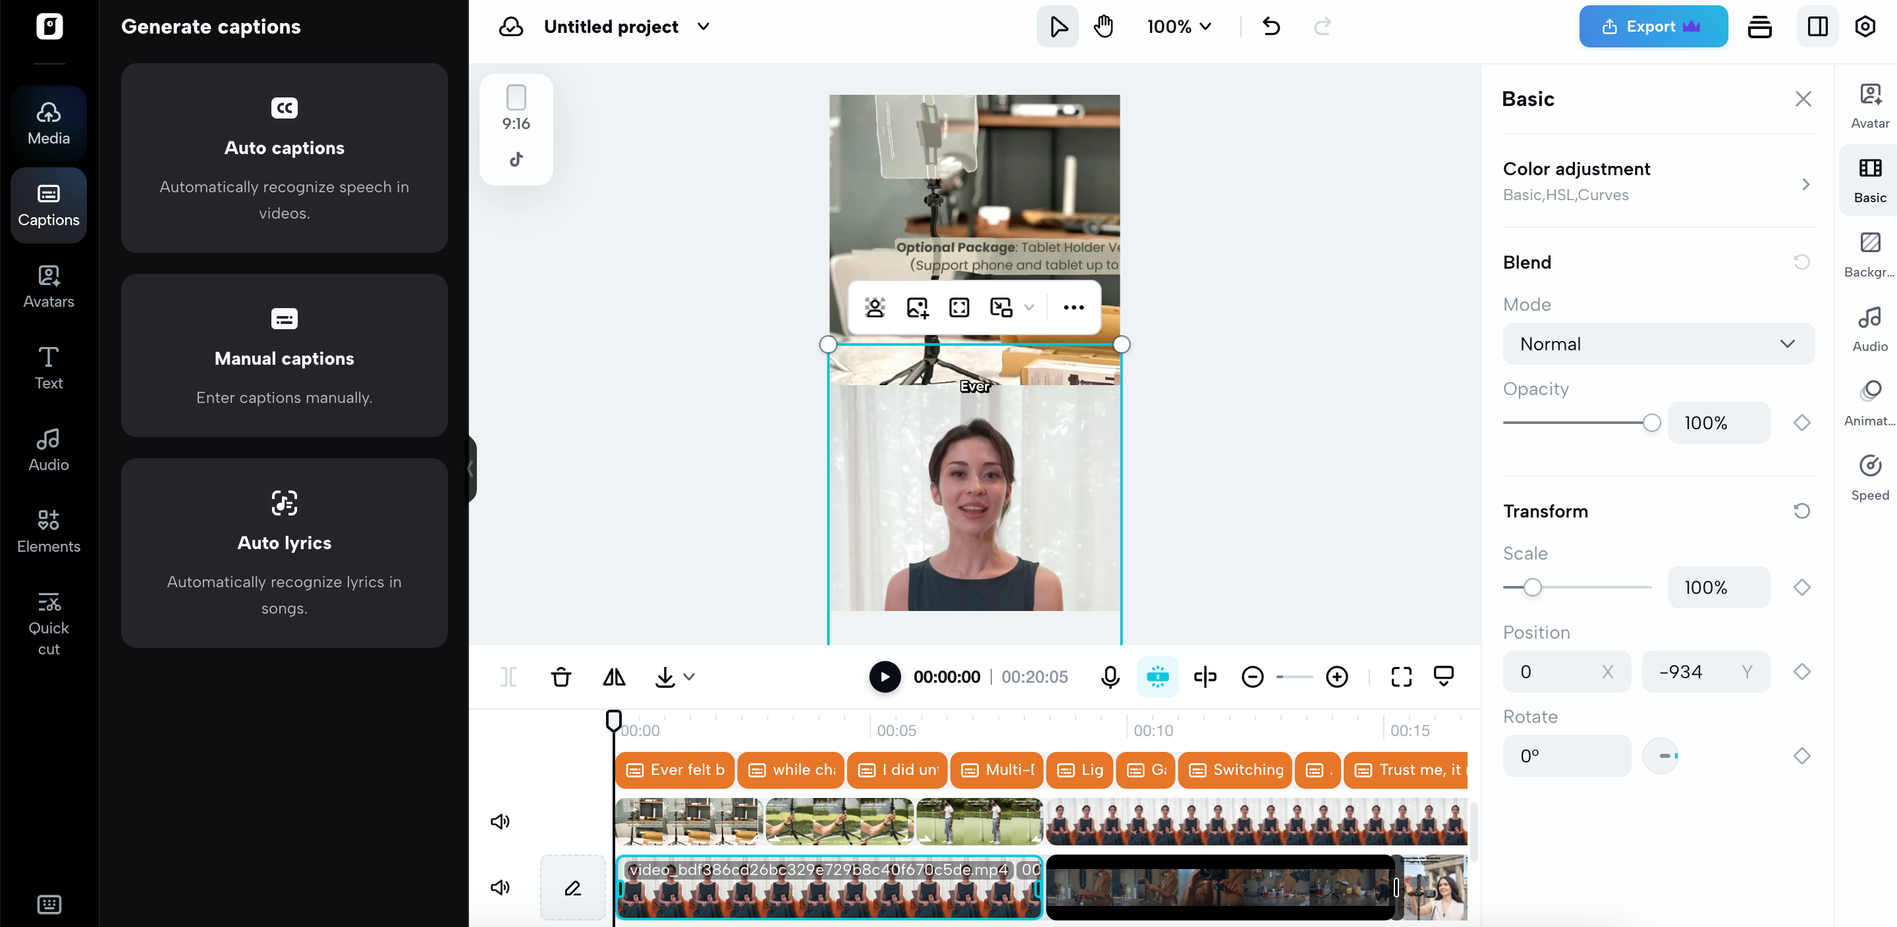Screen dimensions: 1897x927
Task: Open the Media panel in left sidebar
Action: coord(47,122)
